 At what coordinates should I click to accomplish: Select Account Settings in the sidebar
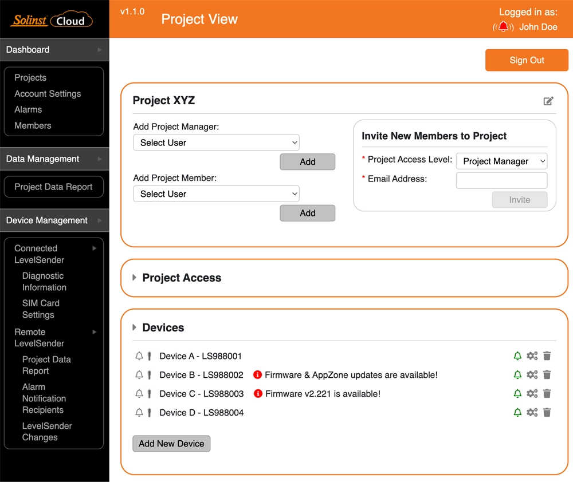[x=48, y=93]
